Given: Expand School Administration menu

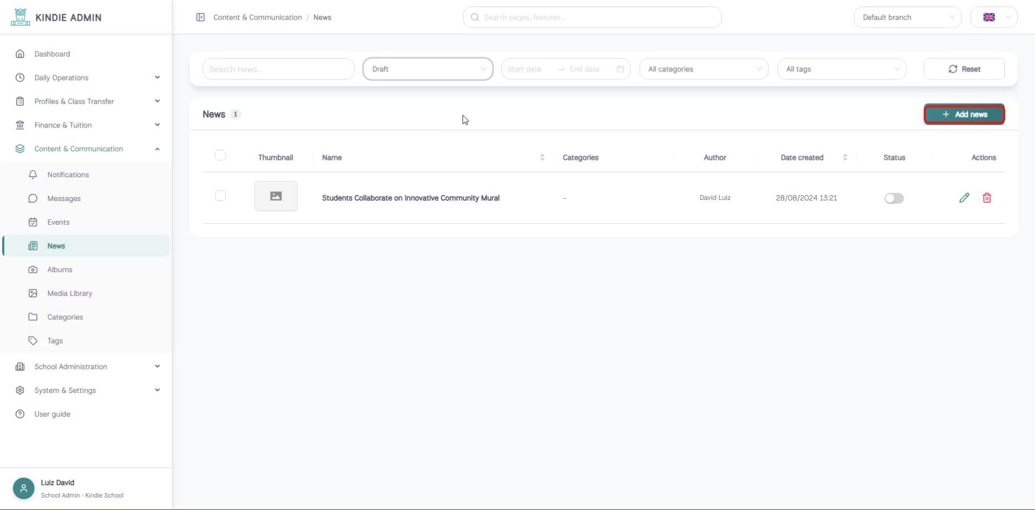Looking at the screenshot, I should [x=86, y=366].
